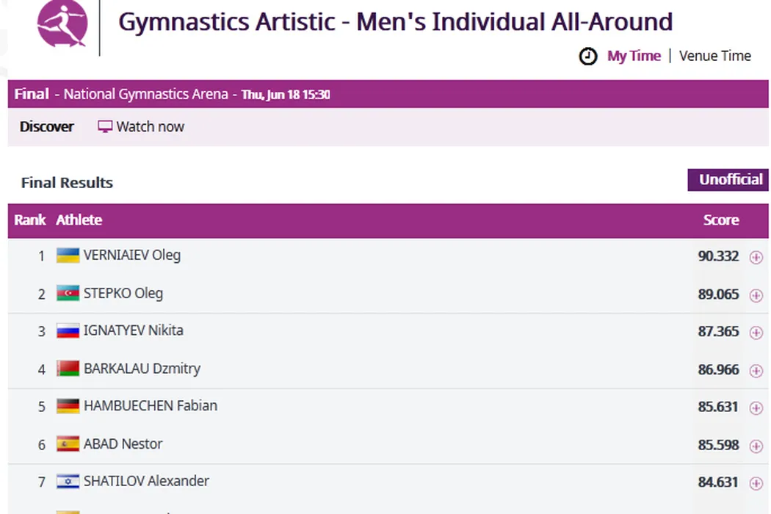This screenshot has height=514, width=771.
Task: Open the Discover section
Action: pyautogui.click(x=47, y=127)
